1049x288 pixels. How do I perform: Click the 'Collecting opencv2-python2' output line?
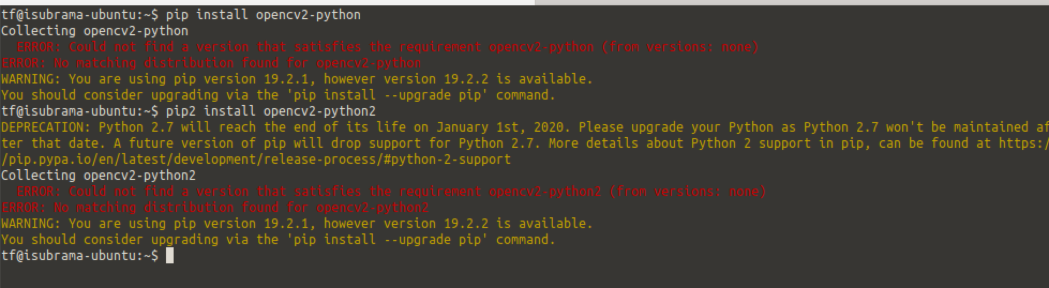pyautogui.click(x=99, y=176)
